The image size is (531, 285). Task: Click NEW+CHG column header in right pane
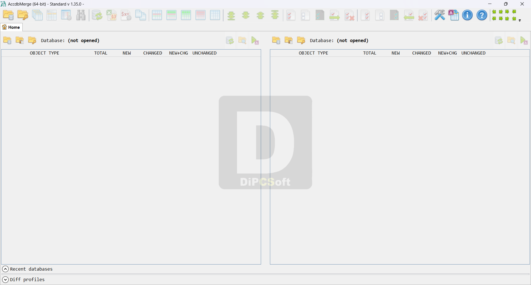[x=447, y=53]
